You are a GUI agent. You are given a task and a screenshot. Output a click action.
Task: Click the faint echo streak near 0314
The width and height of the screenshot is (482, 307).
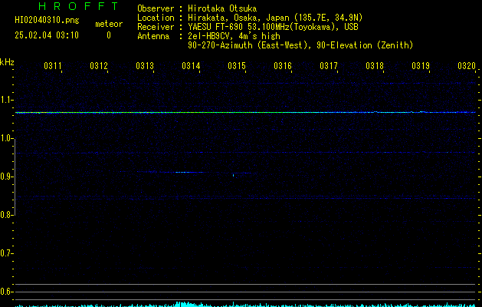tap(188, 173)
